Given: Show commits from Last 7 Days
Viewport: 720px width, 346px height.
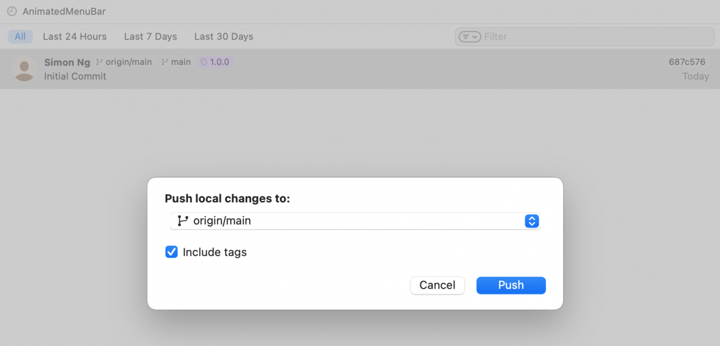Looking at the screenshot, I should [150, 37].
